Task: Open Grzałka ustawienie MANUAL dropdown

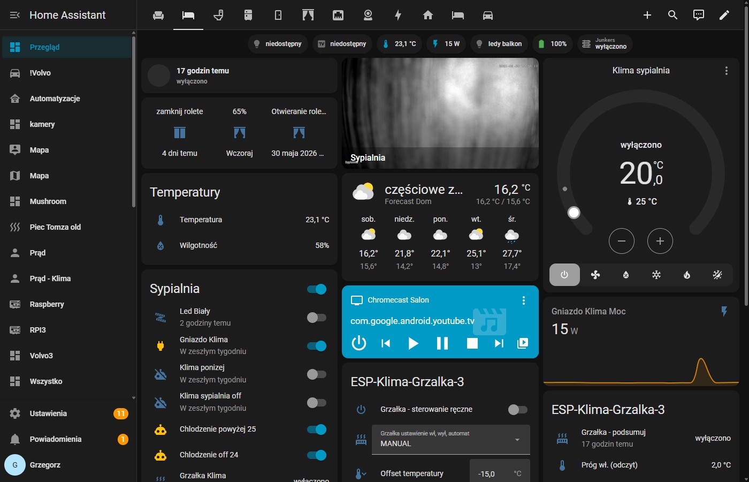Action: 451,440
